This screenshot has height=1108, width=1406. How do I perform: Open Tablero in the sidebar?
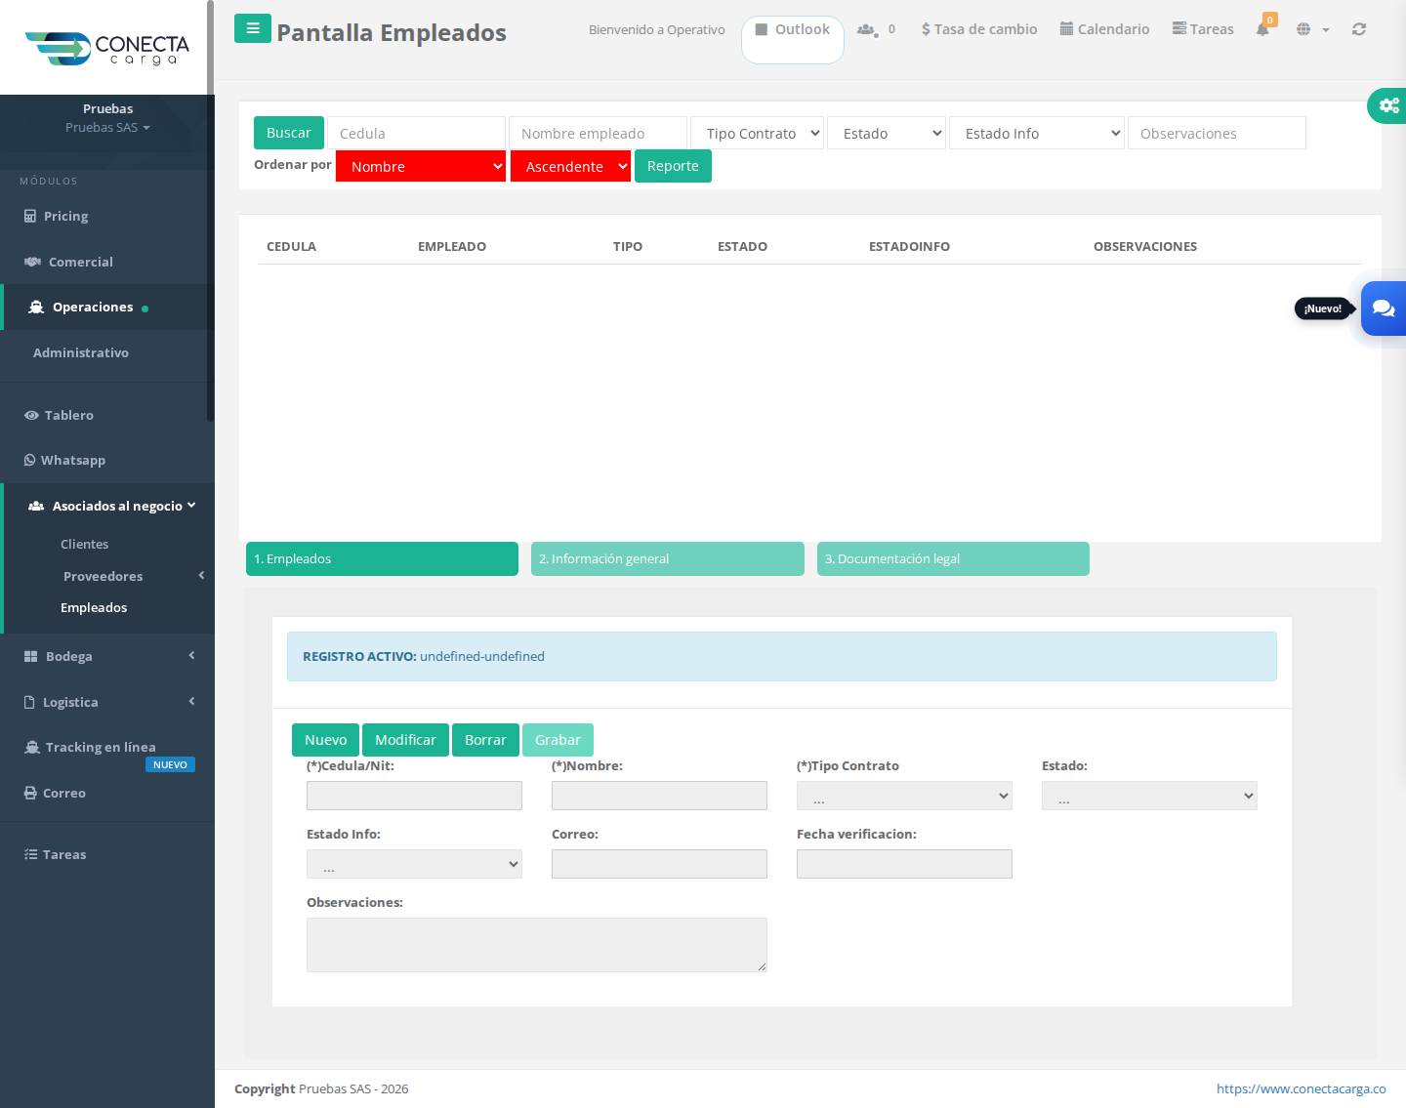tap(107, 415)
